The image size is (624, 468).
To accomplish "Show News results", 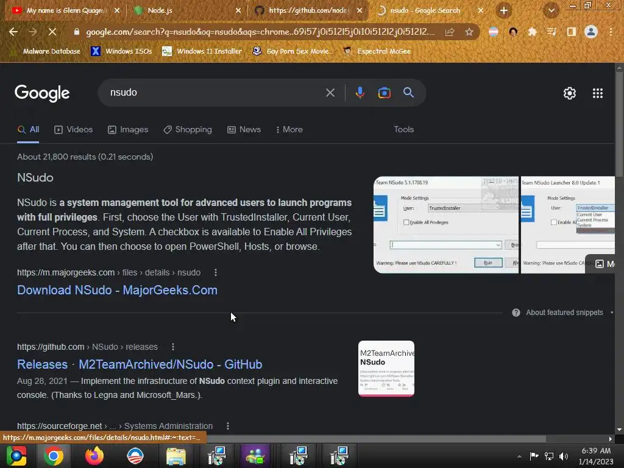I will pos(244,130).
